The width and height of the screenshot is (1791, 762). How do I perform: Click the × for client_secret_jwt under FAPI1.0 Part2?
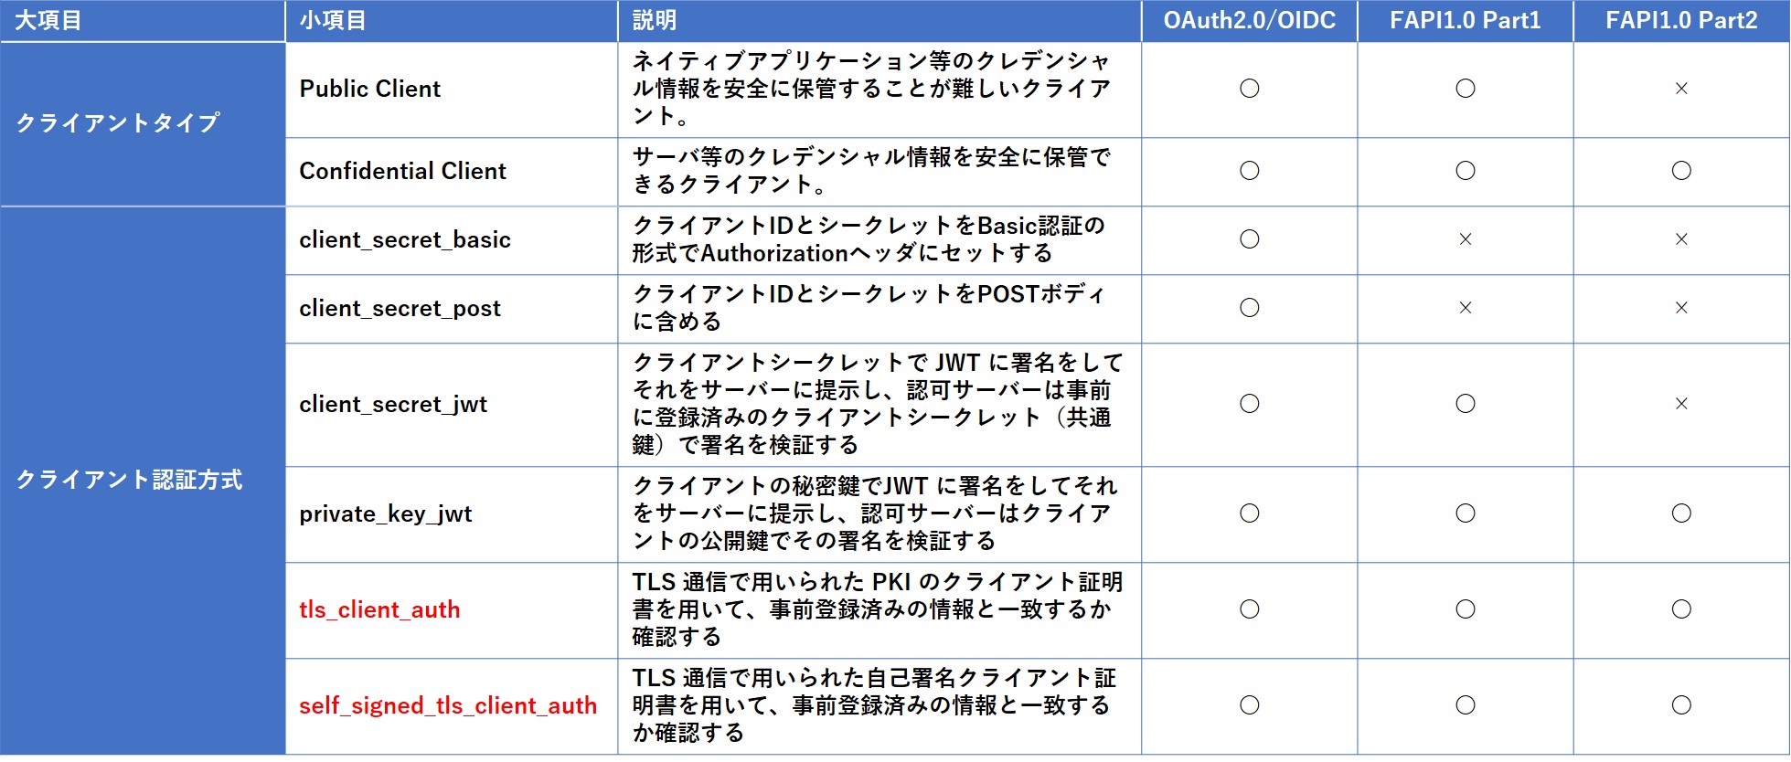click(x=1680, y=404)
